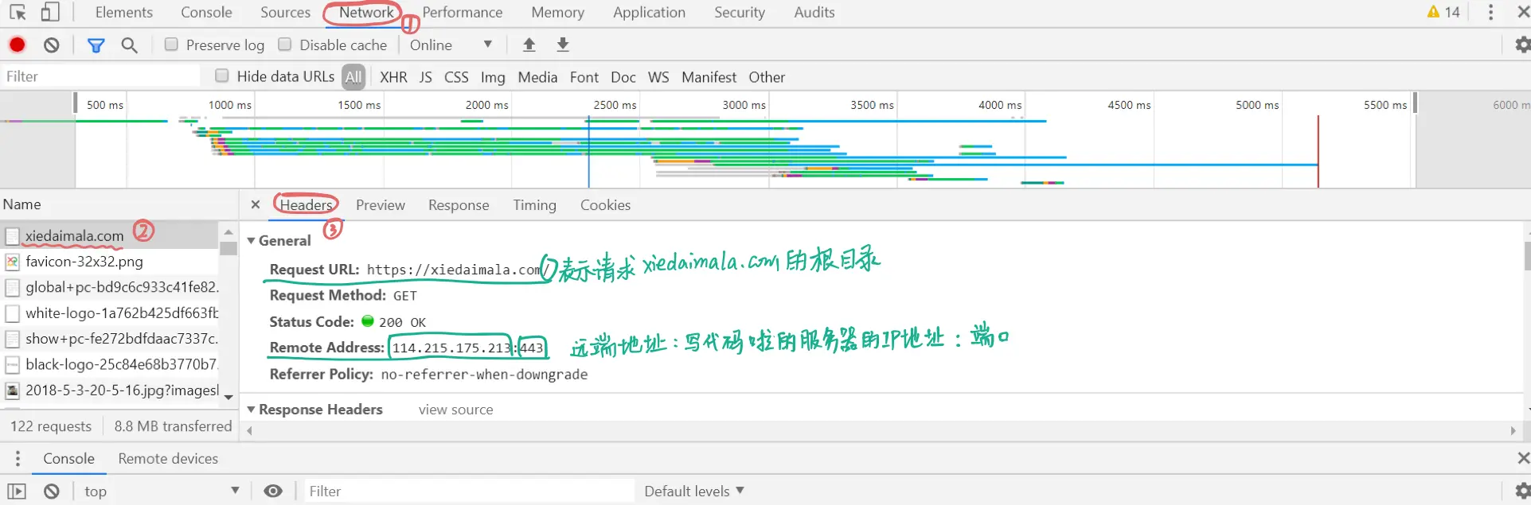
Task: Open network search with magnifier icon
Action: pos(129,45)
